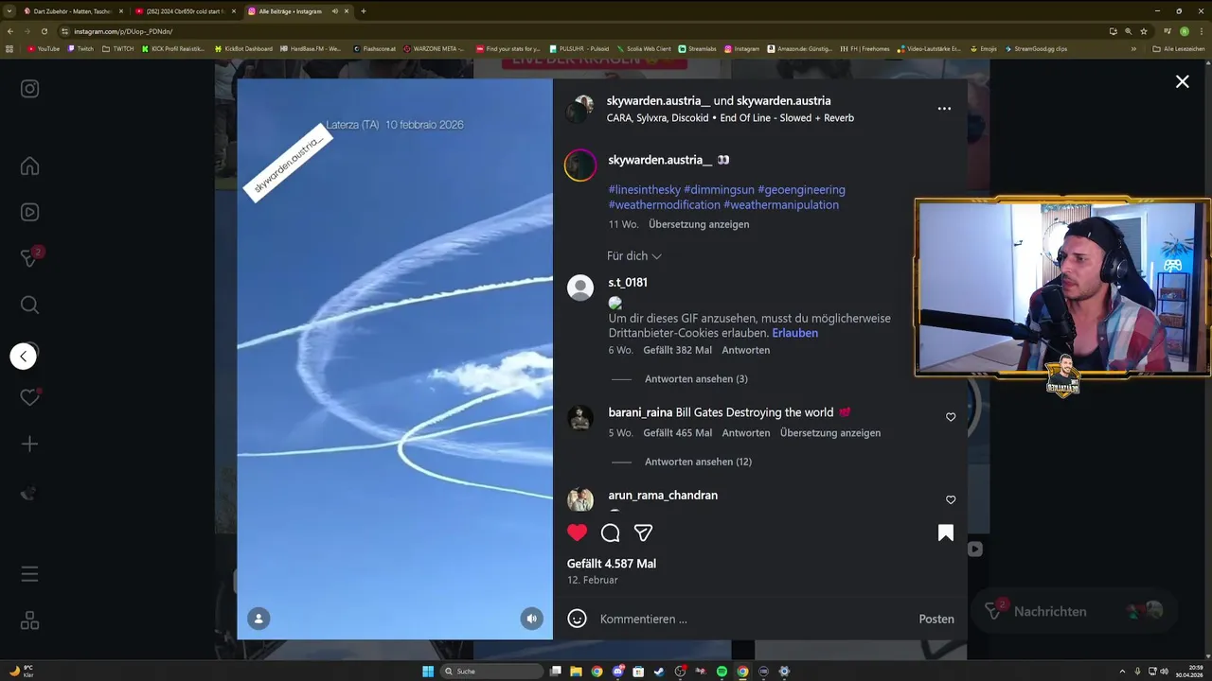This screenshot has height=681, width=1212.
Task: Open the Windows Start menu
Action: 428,672
